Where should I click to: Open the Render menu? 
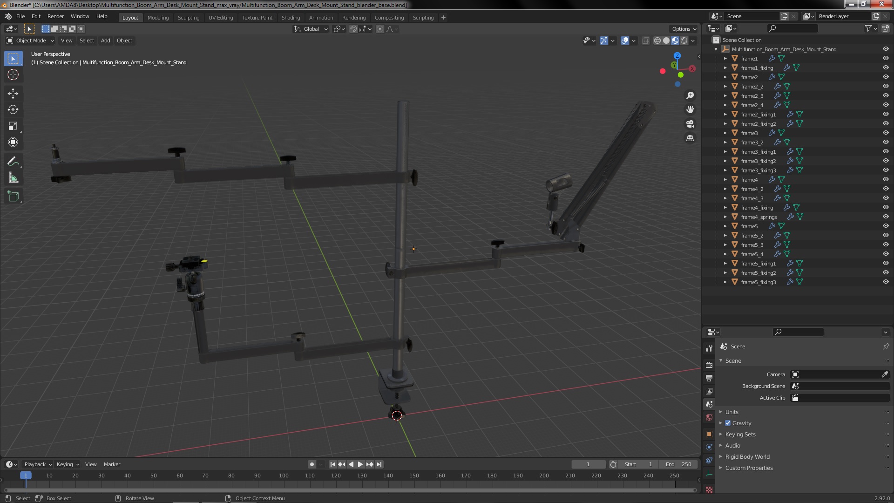(x=55, y=16)
